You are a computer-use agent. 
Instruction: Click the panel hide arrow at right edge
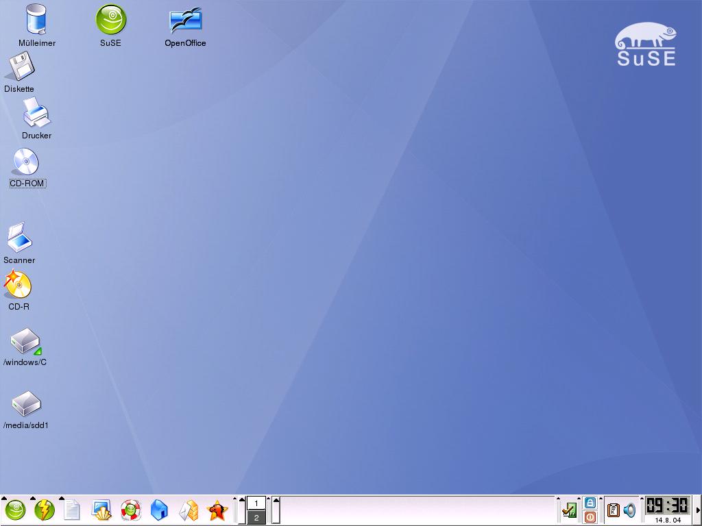pyautogui.click(x=698, y=510)
